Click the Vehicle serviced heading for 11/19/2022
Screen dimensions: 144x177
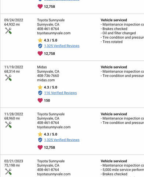pos(114,67)
